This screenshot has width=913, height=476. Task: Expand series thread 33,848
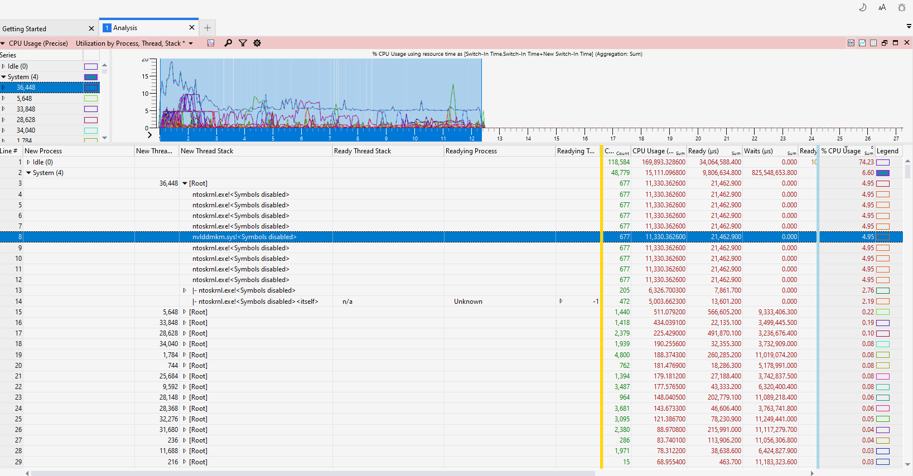(3, 109)
